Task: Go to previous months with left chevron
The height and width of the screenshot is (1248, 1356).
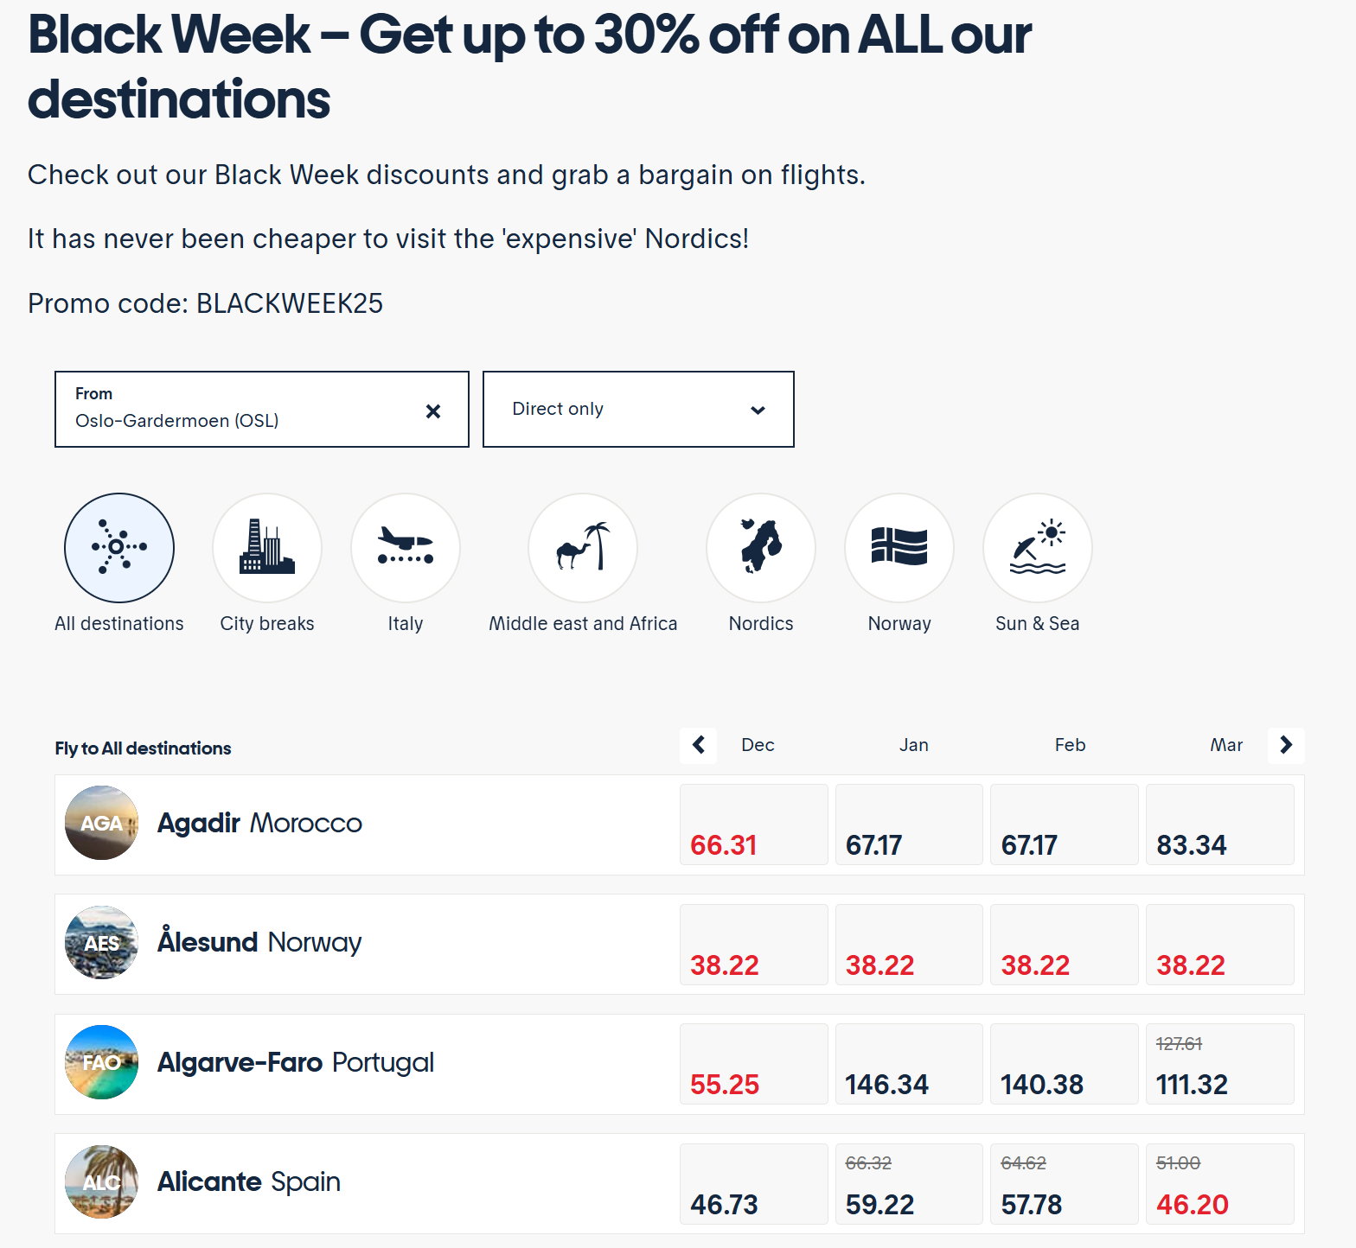Action: [699, 745]
